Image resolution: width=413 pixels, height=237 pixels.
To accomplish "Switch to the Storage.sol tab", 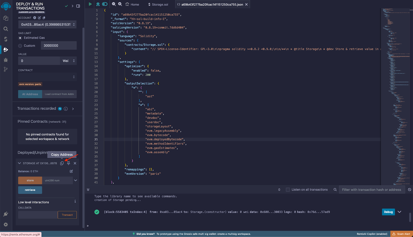I will pos(158,4).
